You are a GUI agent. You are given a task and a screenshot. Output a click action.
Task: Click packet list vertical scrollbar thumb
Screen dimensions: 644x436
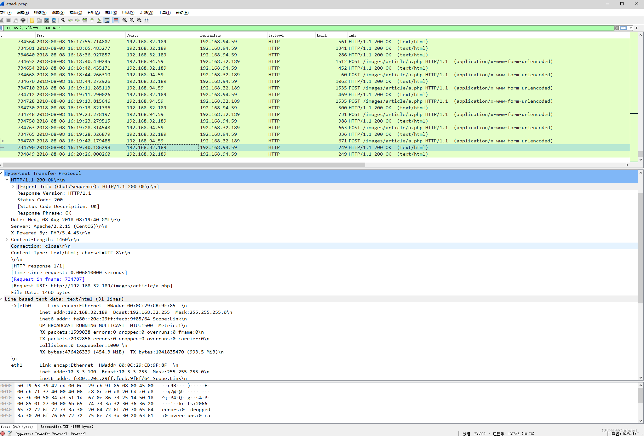[x=640, y=154]
